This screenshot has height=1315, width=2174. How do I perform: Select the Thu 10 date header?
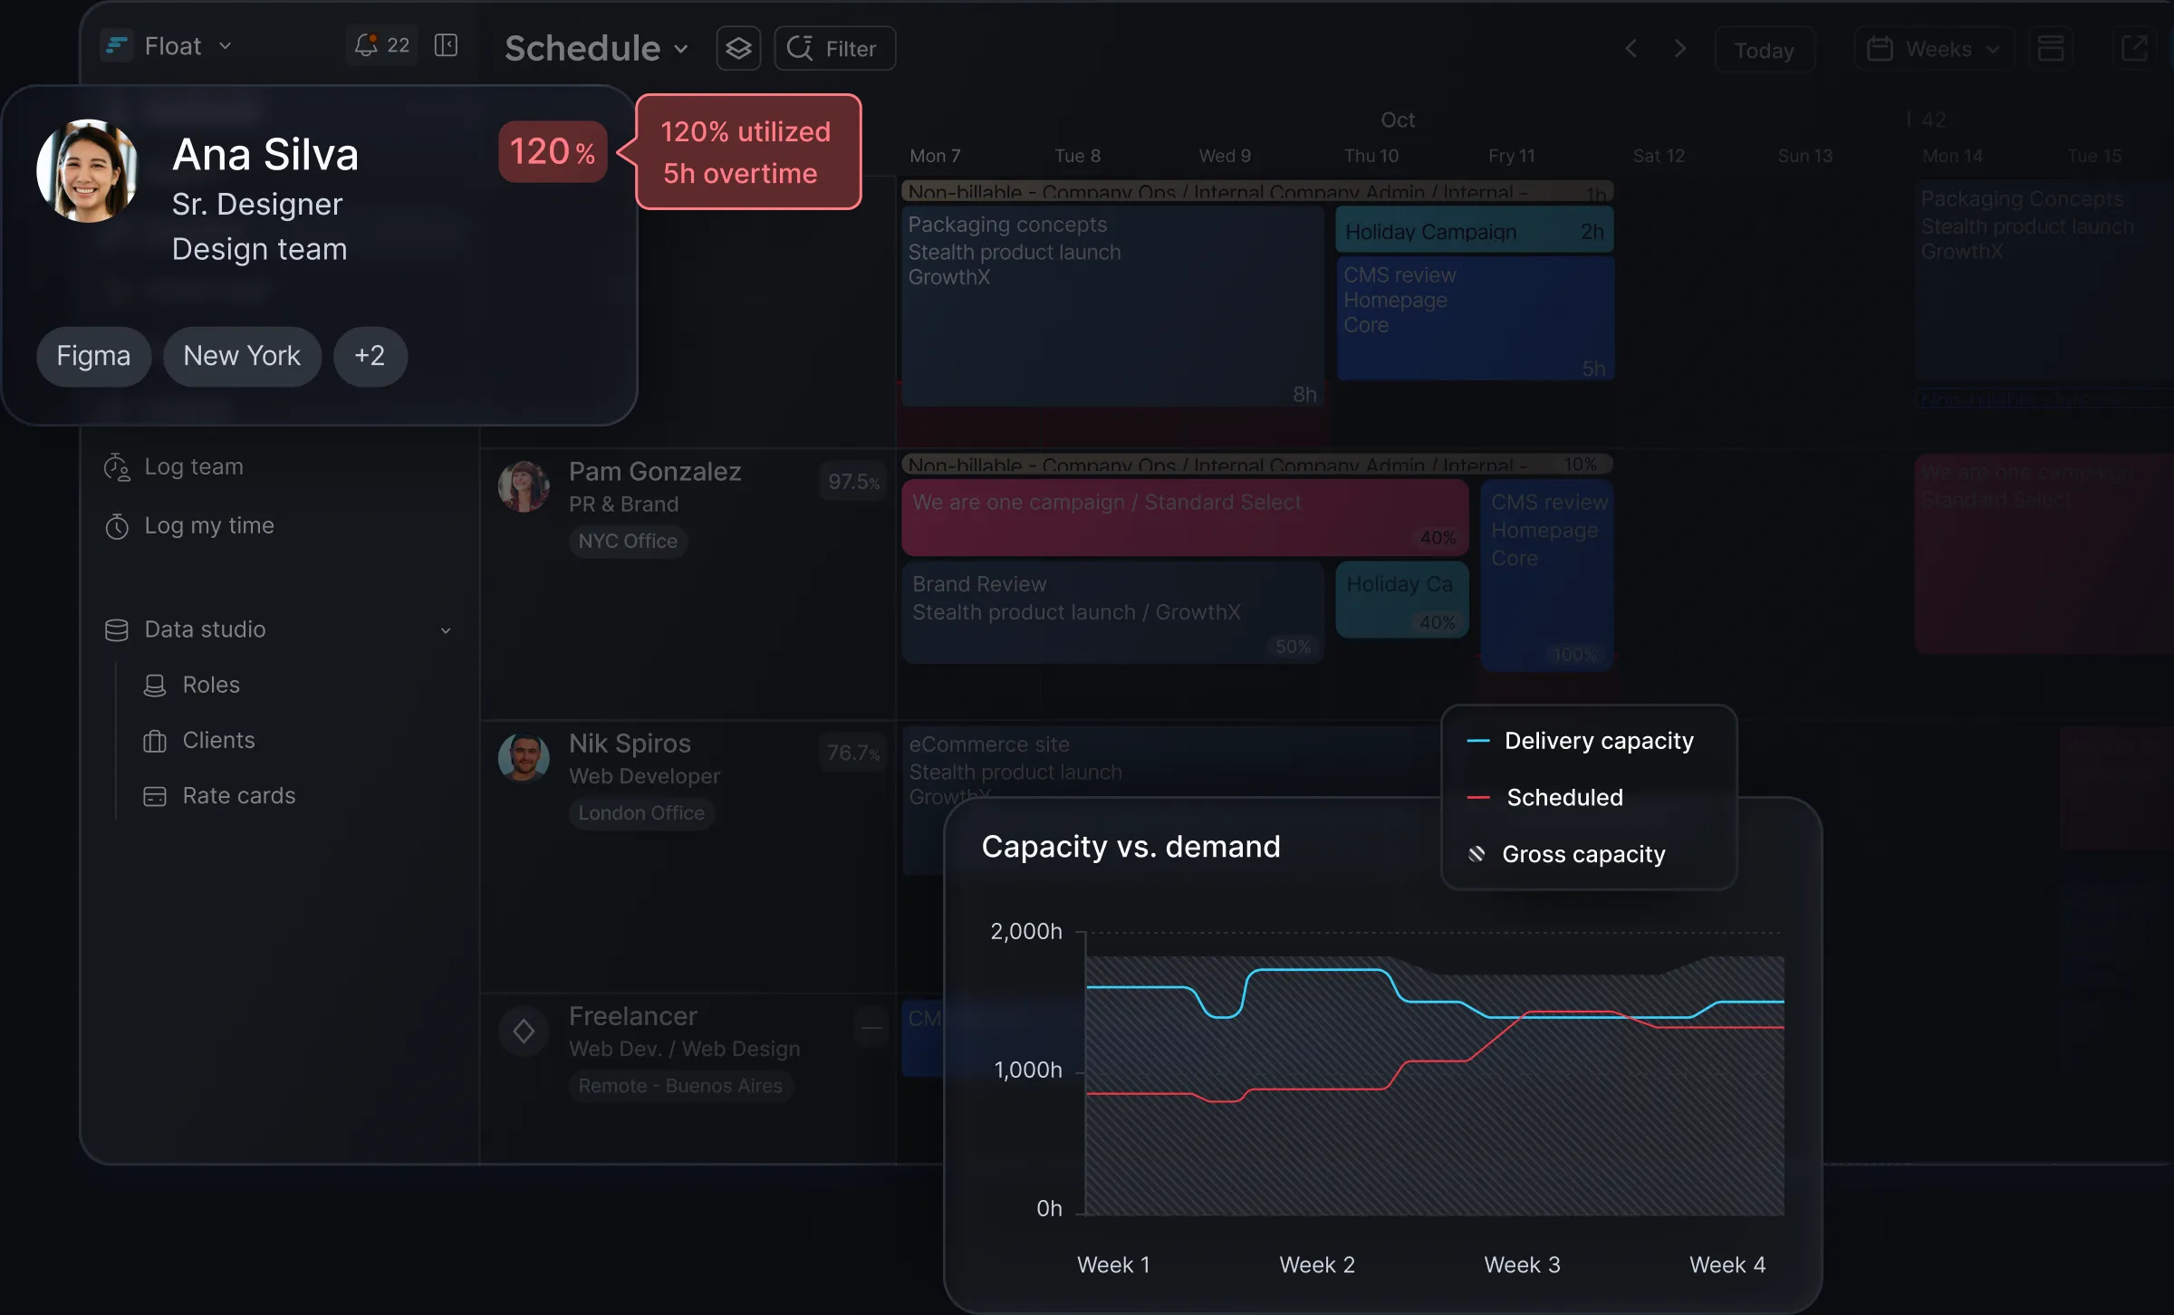[x=1371, y=156]
